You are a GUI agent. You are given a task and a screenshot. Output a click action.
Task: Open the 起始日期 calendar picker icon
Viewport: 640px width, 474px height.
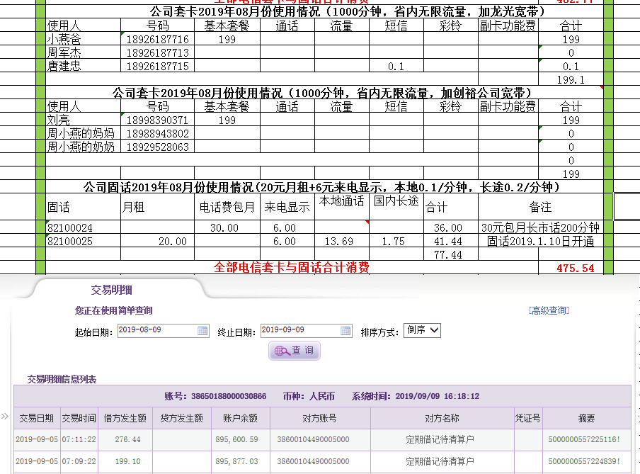[x=202, y=330]
